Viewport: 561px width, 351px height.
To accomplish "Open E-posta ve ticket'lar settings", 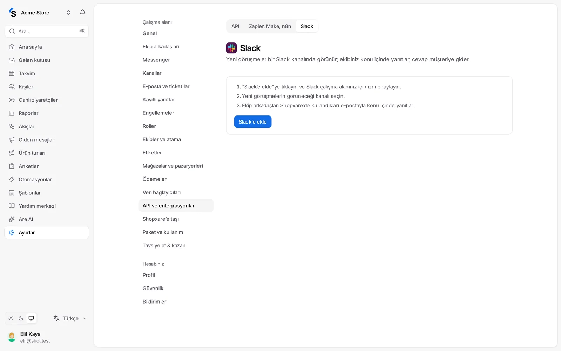I will pos(176,86).
